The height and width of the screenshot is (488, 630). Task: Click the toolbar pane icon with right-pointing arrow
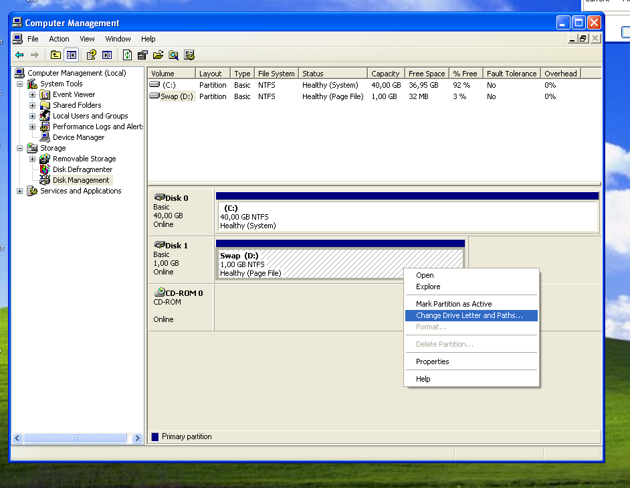click(107, 55)
